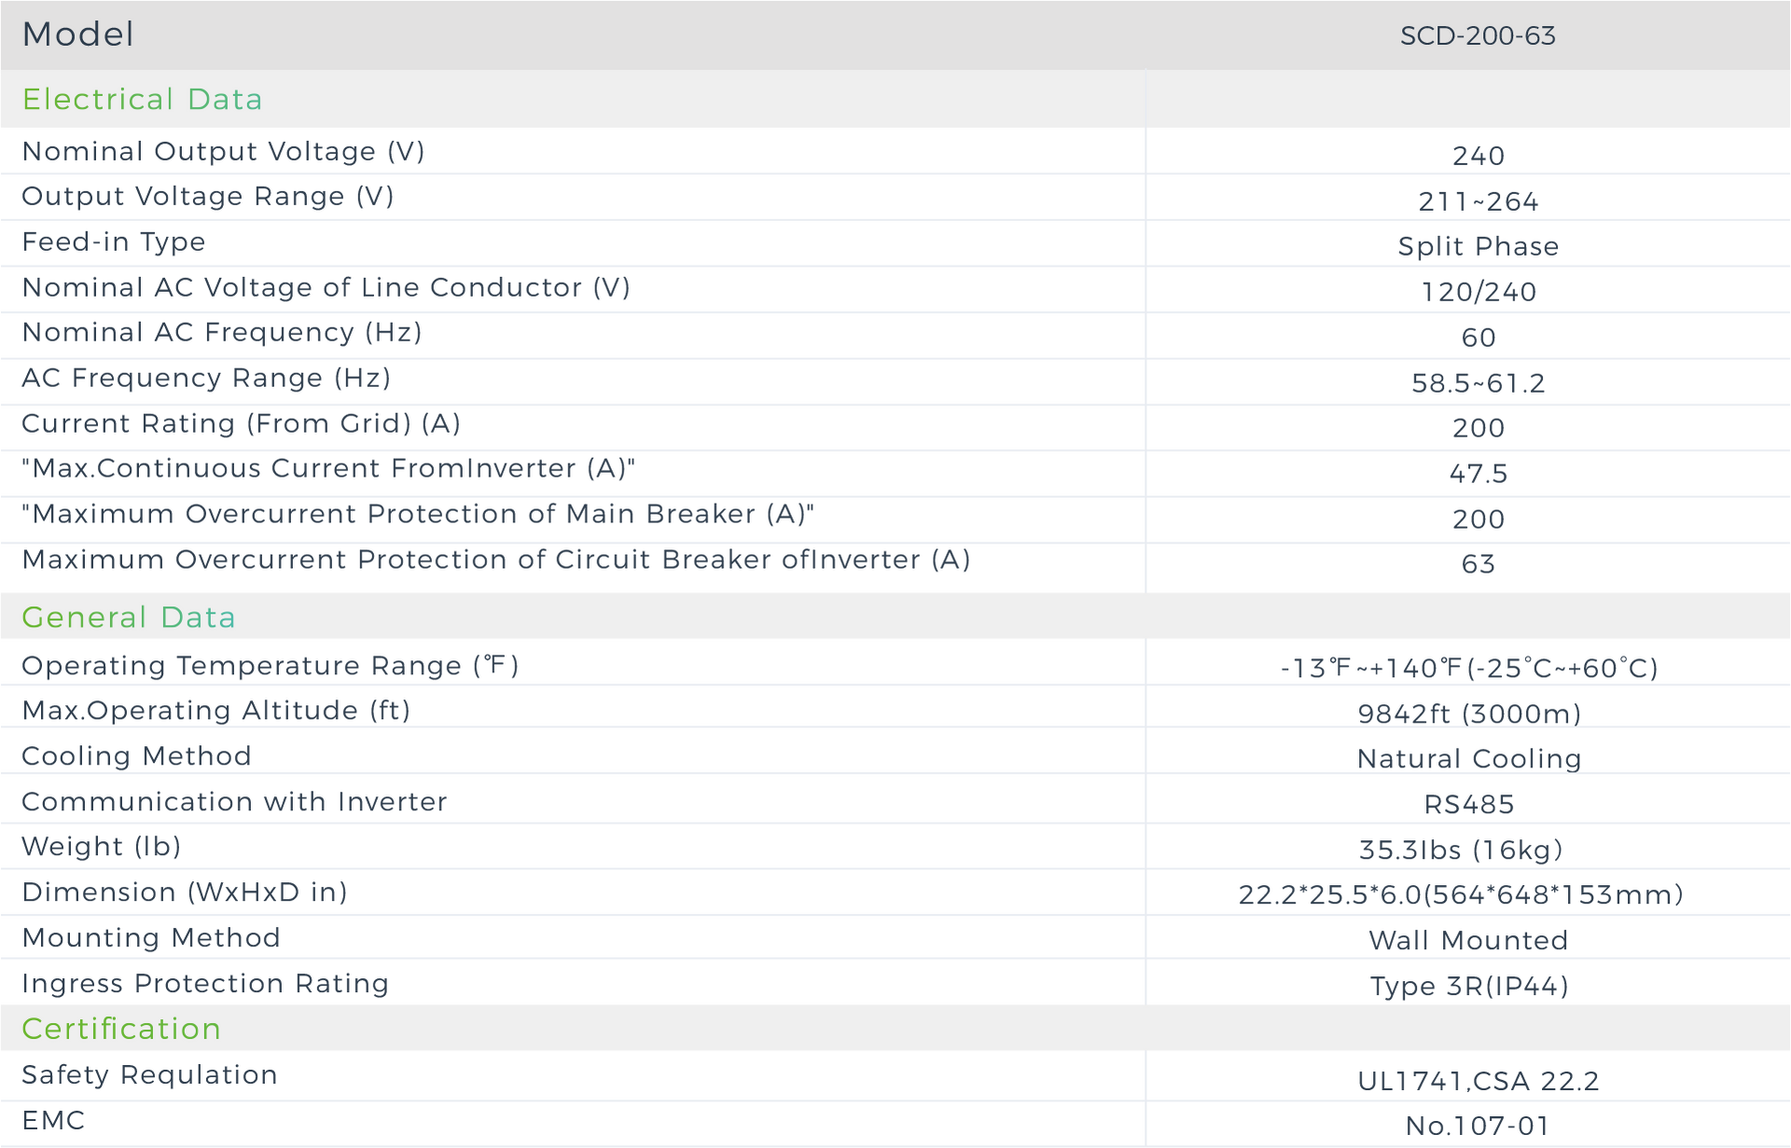Click the Natural Cooling value cell
Screen dimensions: 1791x1148
coord(1469,758)
